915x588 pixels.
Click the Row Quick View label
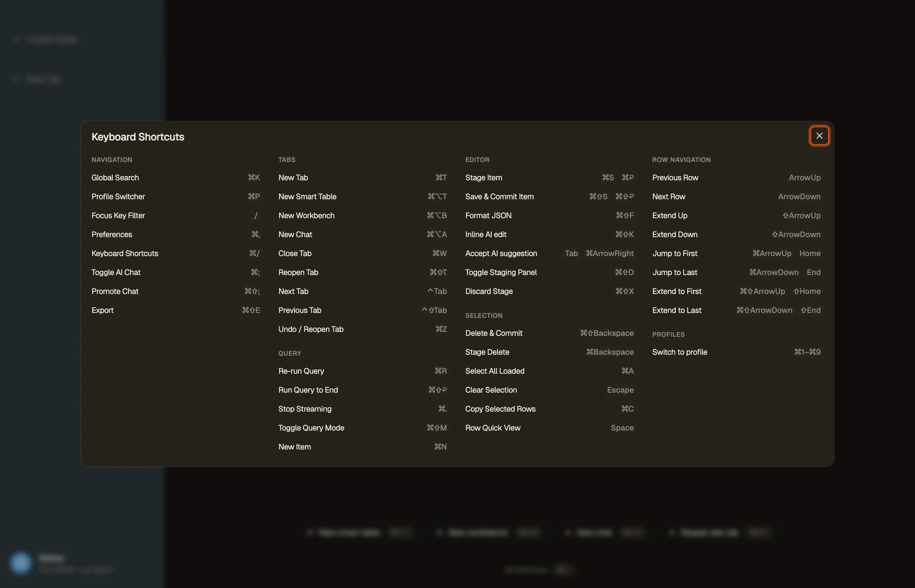(493, 428)
